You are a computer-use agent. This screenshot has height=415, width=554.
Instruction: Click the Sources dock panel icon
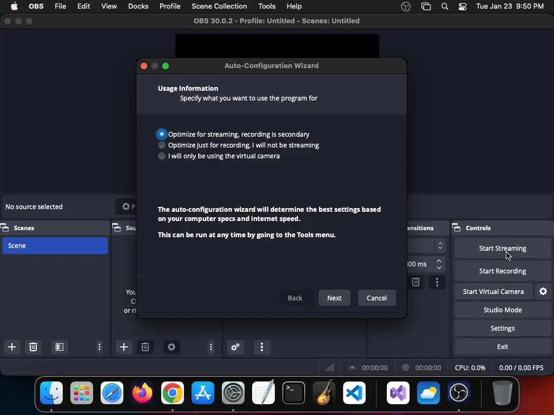(117, 228)
